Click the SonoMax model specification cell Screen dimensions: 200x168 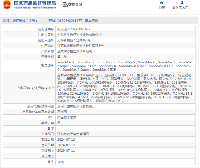pyautogui.click(x=125, y=66)
